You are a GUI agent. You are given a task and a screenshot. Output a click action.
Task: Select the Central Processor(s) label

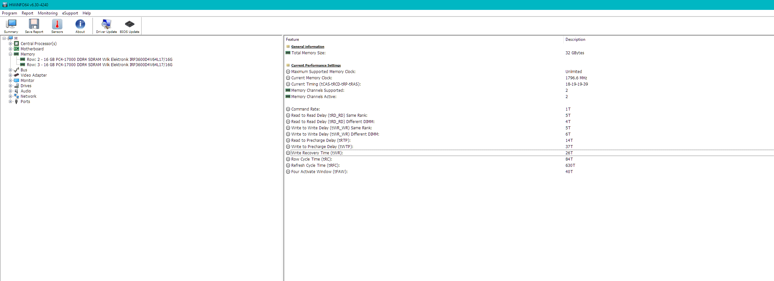[x=39, y=43]
